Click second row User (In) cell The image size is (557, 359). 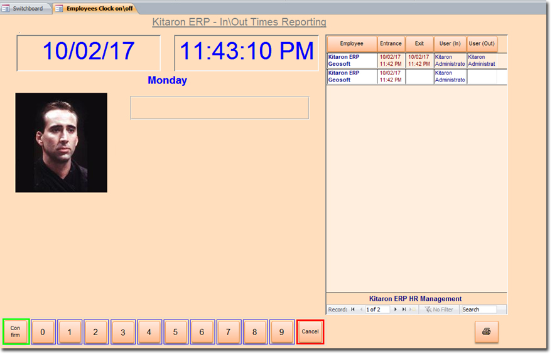coord(450,76)
